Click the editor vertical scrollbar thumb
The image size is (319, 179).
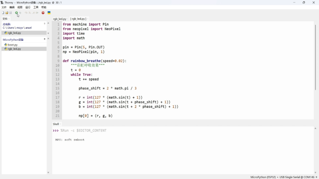[x=315, y=57]
